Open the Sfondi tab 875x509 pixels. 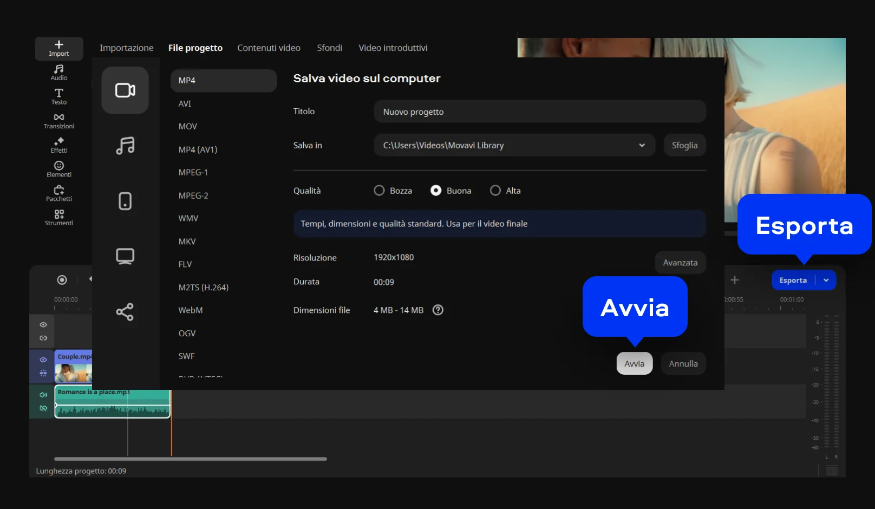(329, 48)
